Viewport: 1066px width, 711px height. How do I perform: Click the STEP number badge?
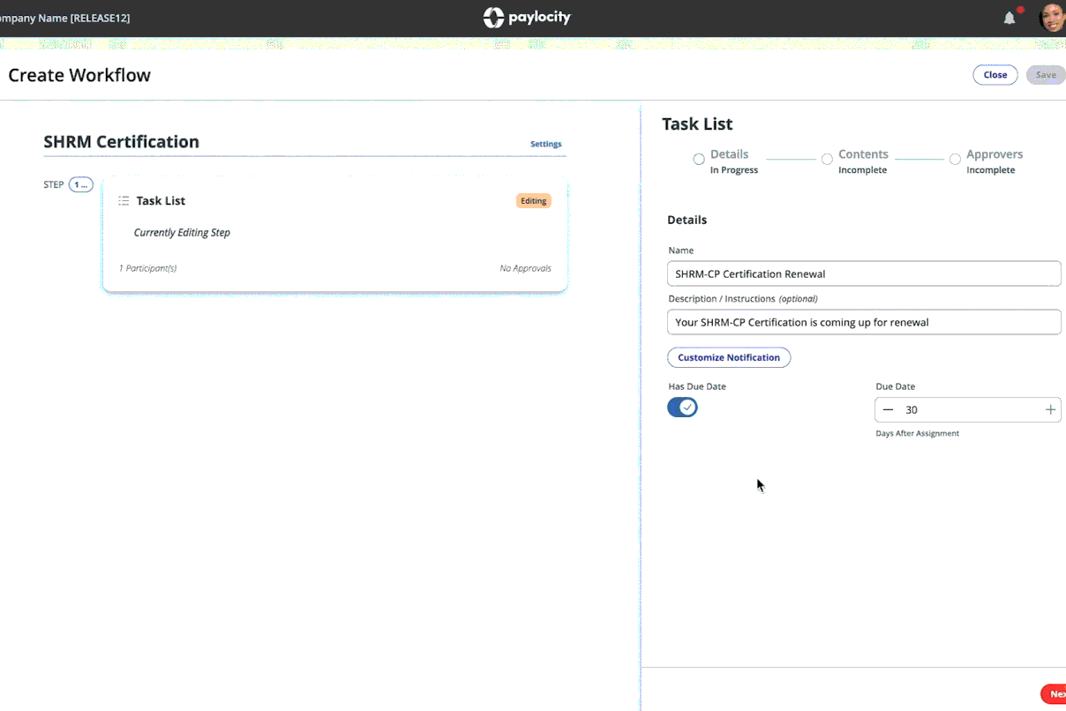81,185
